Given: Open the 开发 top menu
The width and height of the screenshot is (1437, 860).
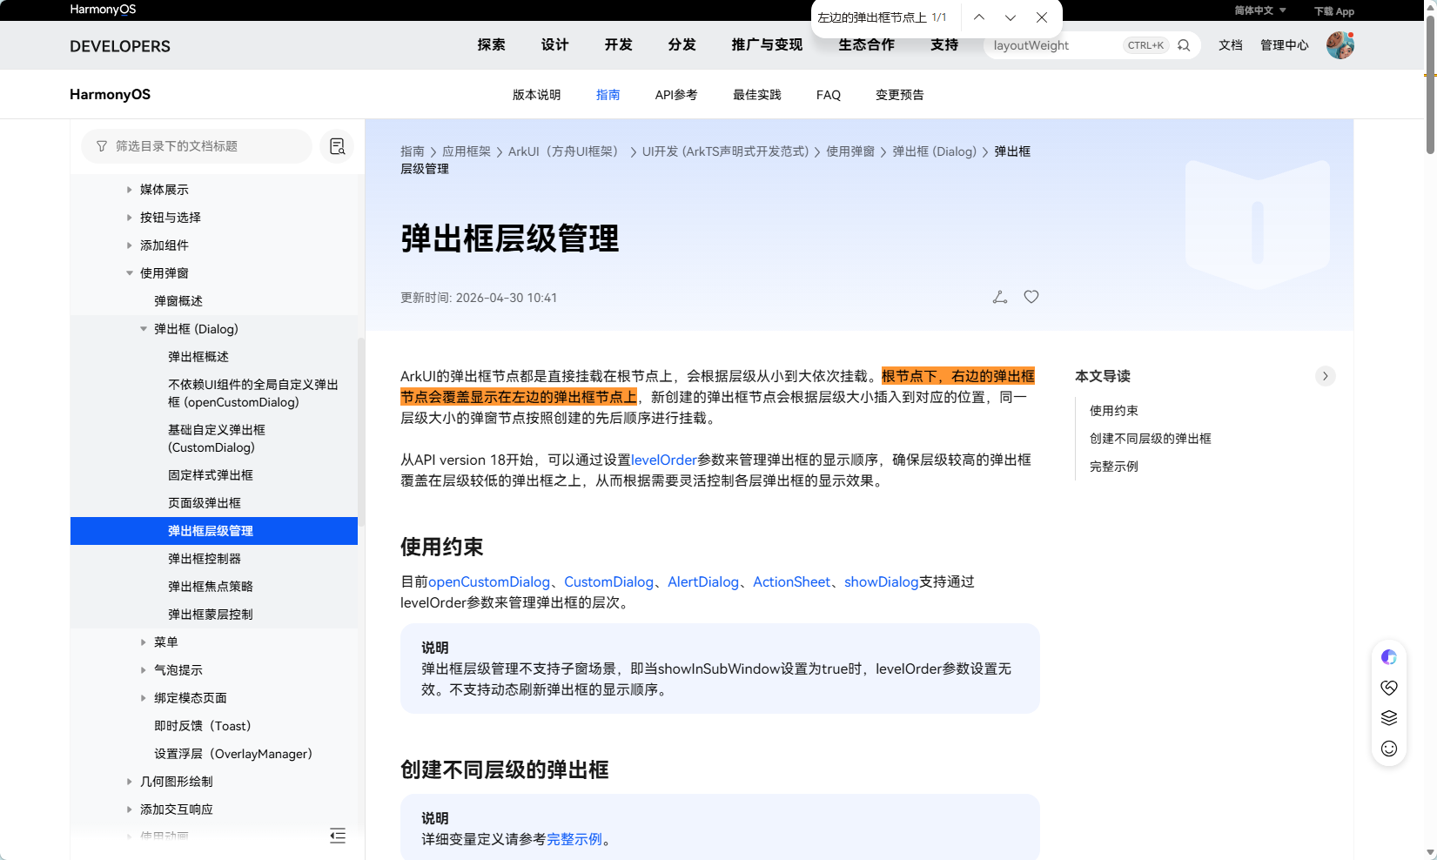Looking at the screenshot, I should 618,44.
